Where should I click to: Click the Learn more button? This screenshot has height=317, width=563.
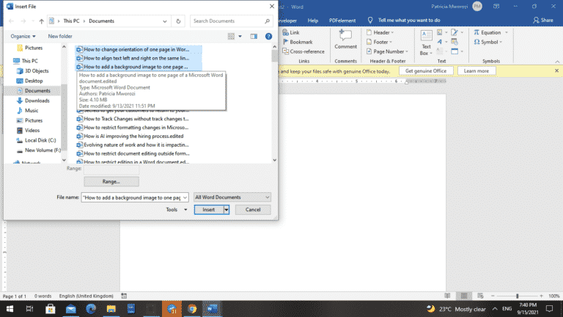(x=476, y=71)
